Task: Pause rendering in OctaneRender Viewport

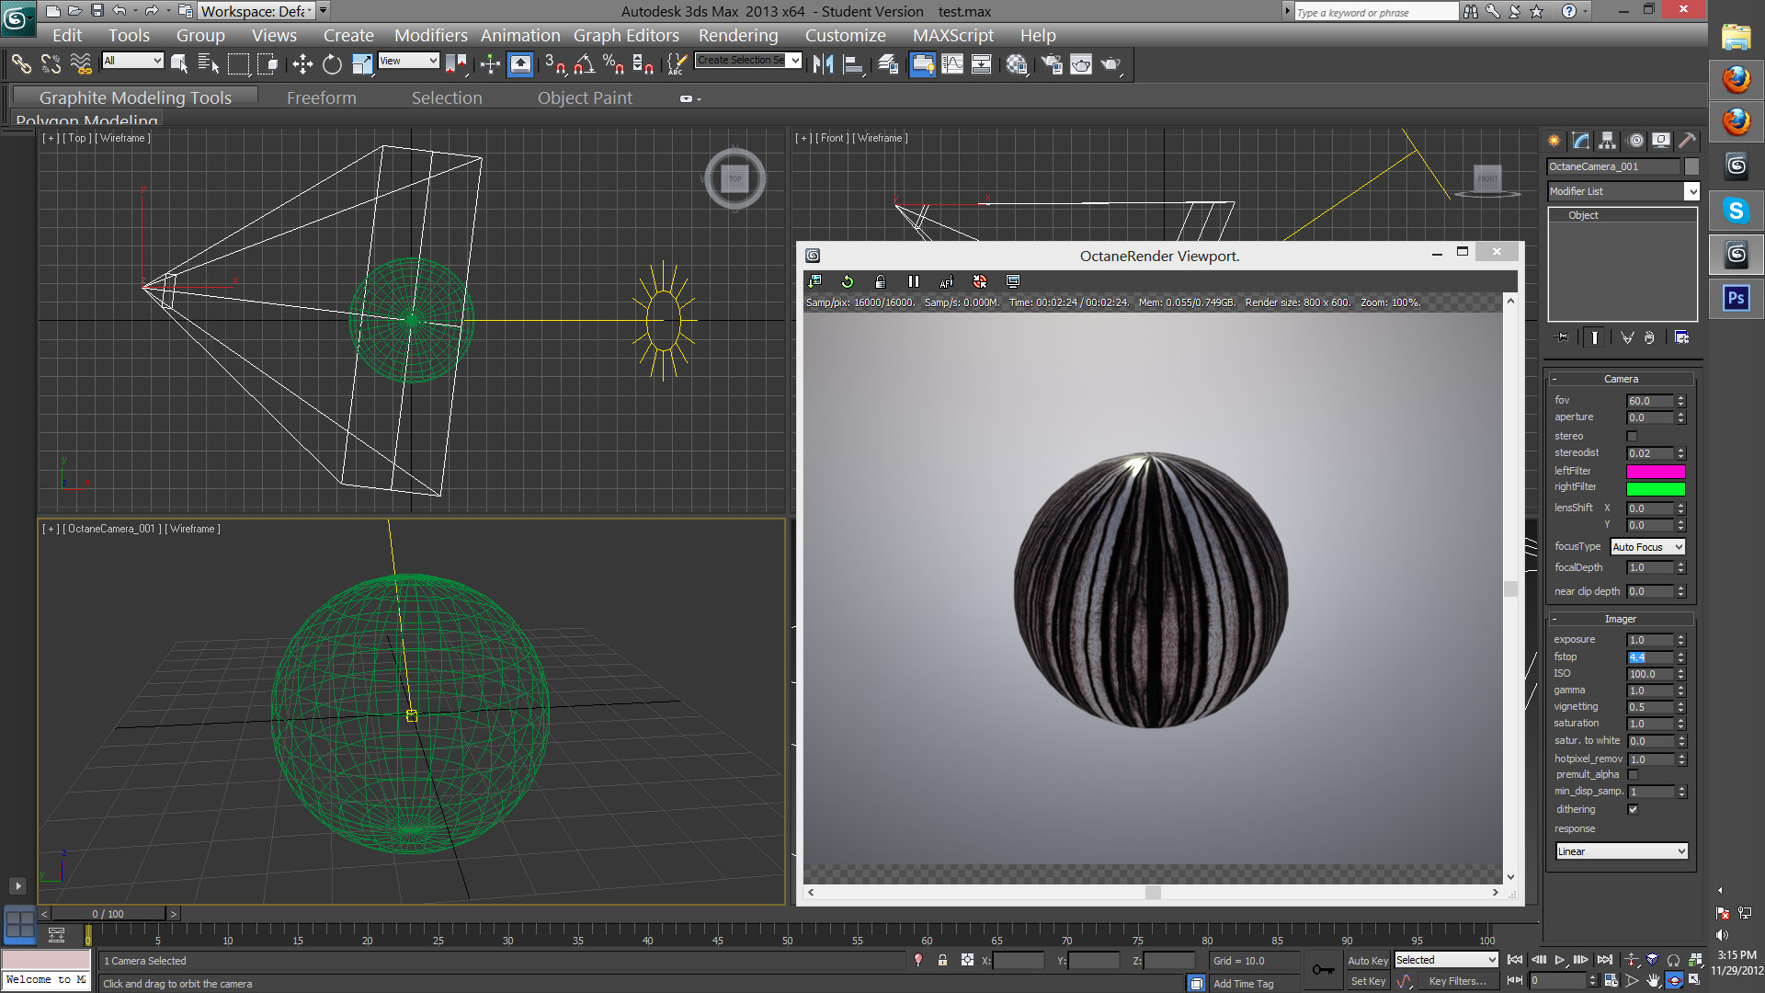Action: pyautogui.click(x=913, y=282)
